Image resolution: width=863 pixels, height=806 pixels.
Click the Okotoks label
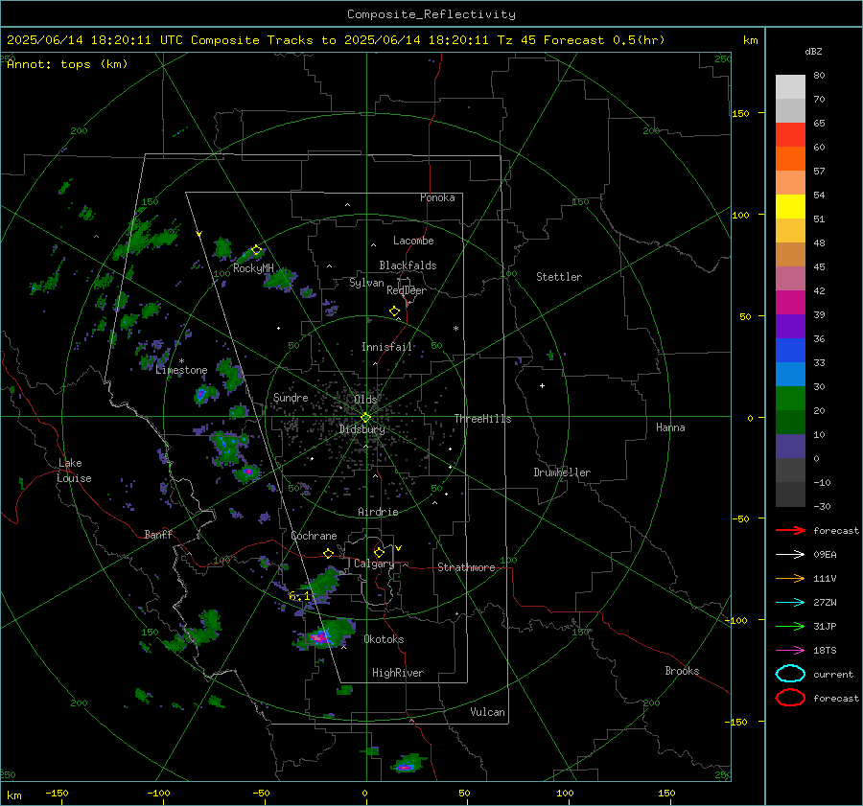tap(384, 639)
